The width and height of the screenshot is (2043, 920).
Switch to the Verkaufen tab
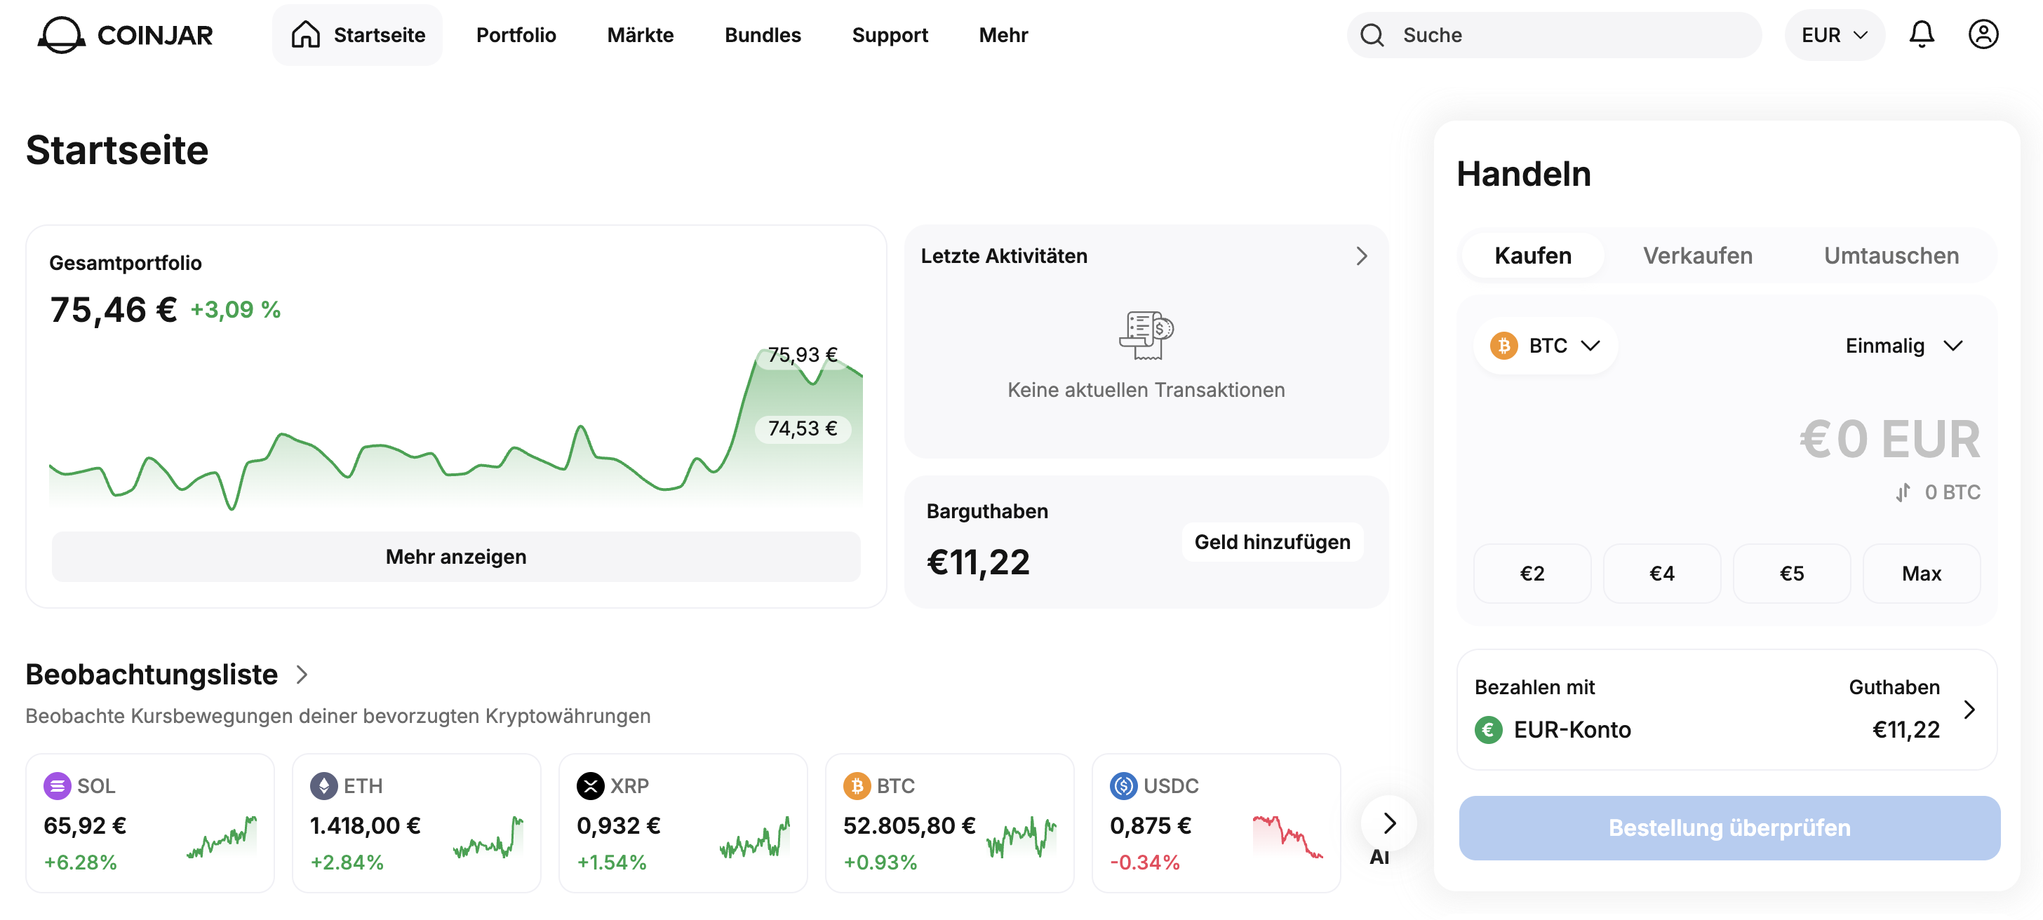[1697, 256]
